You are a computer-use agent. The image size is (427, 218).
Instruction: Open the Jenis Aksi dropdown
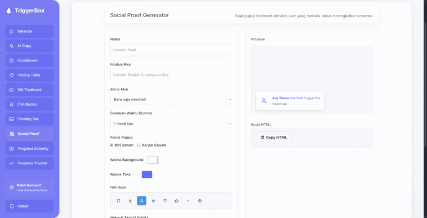[x=171, y=99]
